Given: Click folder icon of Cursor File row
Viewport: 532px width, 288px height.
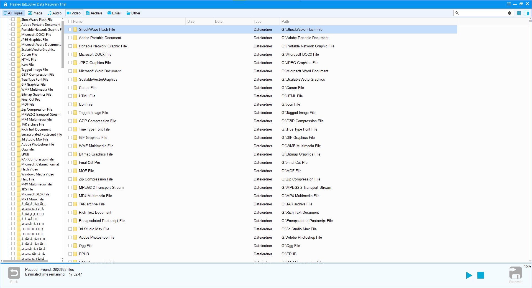Looking at the screenshot, I should point(75,88).
